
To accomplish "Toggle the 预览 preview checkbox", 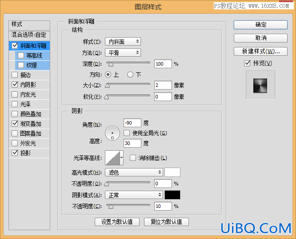I will coord(247,63).
